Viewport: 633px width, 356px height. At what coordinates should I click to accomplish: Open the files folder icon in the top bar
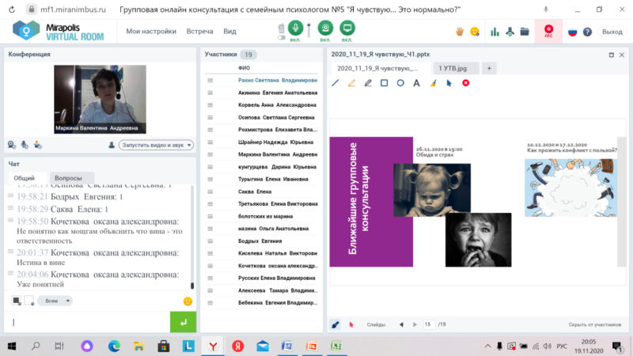coord(525,32)
